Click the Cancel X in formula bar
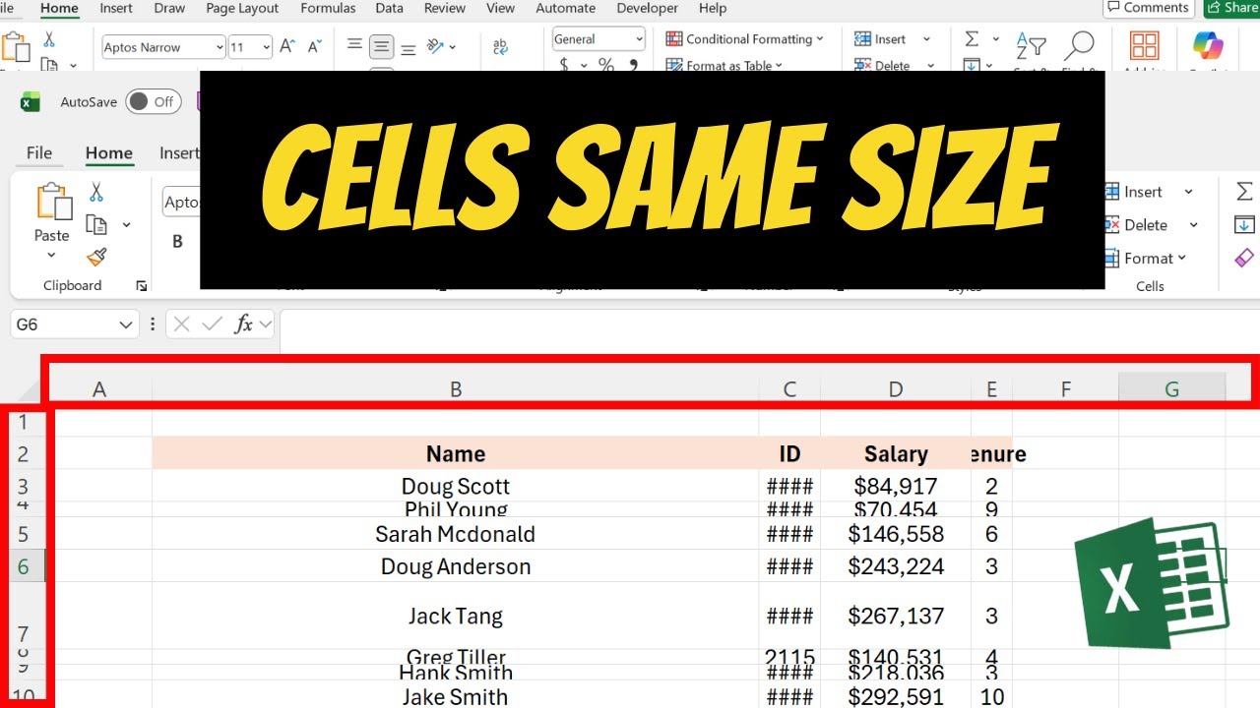Screen dimensions: 1260x708 [183, 324]
